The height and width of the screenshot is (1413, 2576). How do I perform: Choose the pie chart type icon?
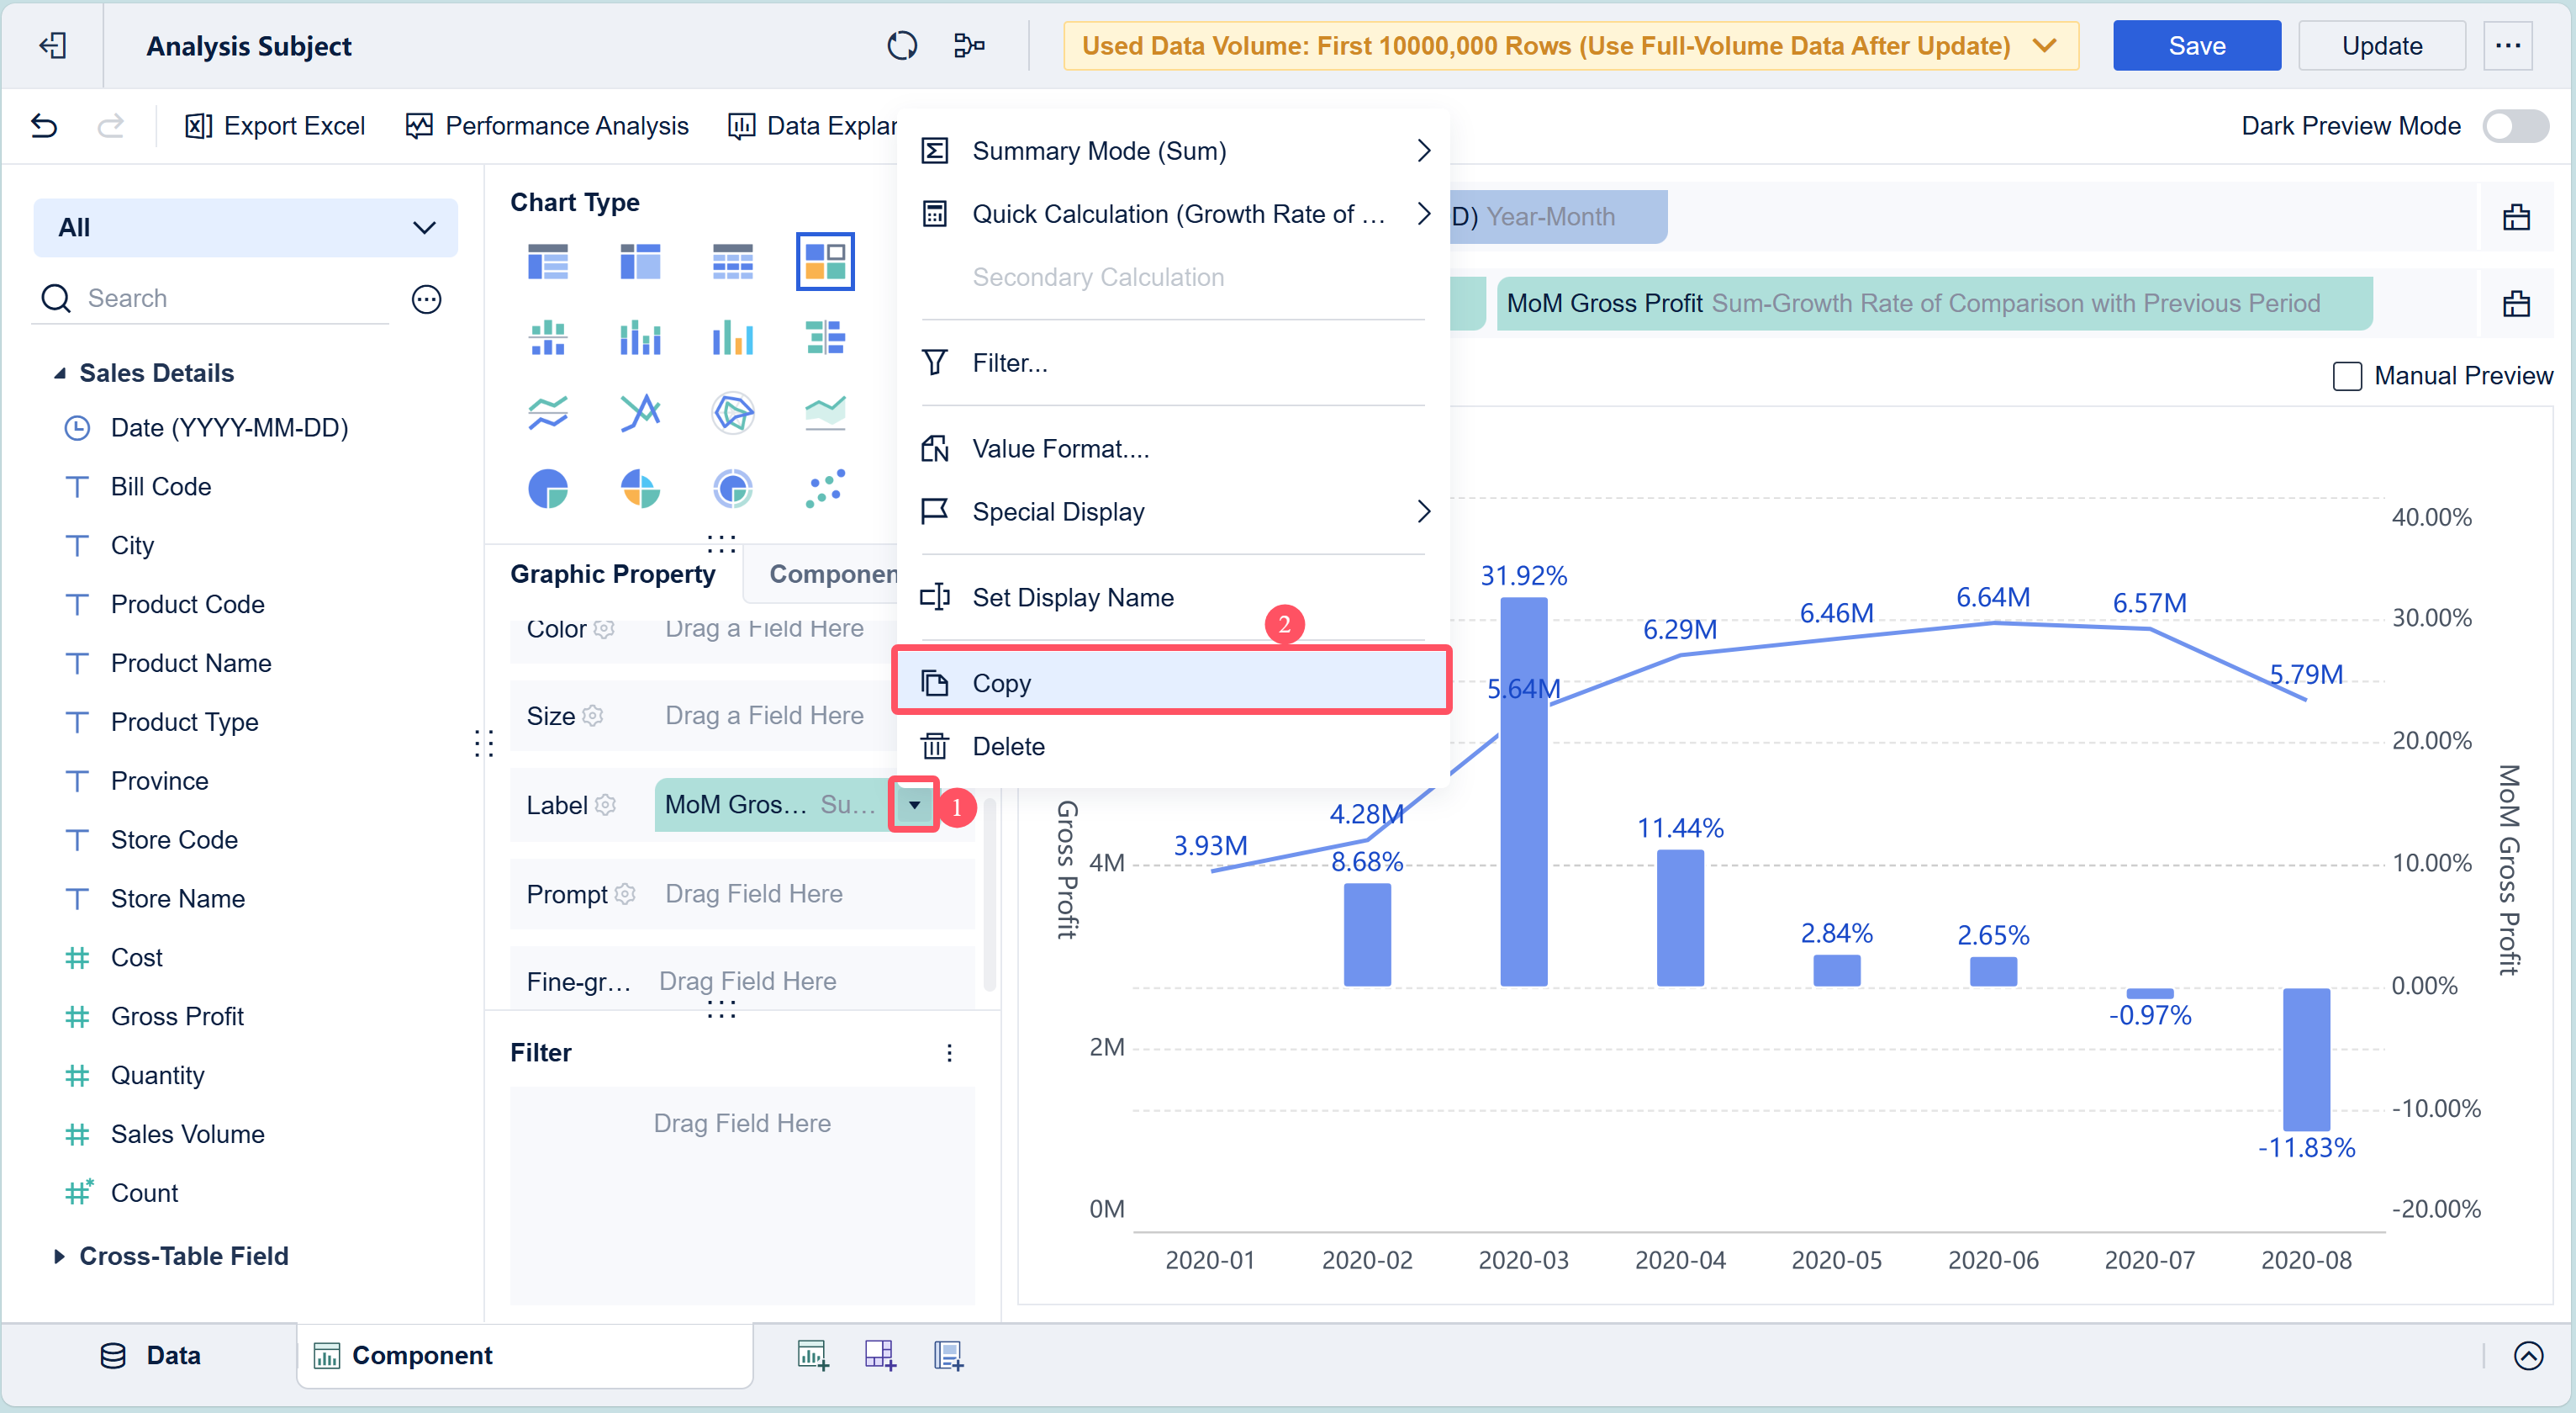click(x=547, y=490)
